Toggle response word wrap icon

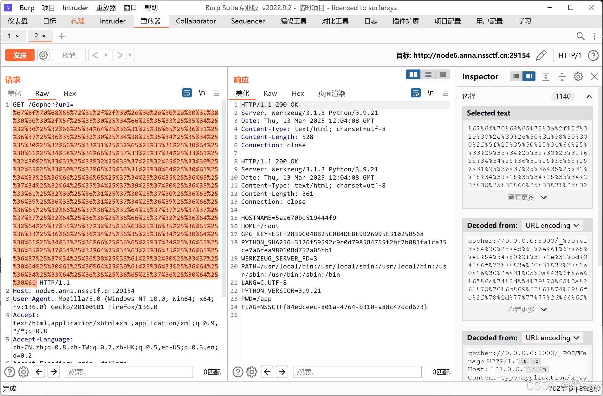point(416,93)
